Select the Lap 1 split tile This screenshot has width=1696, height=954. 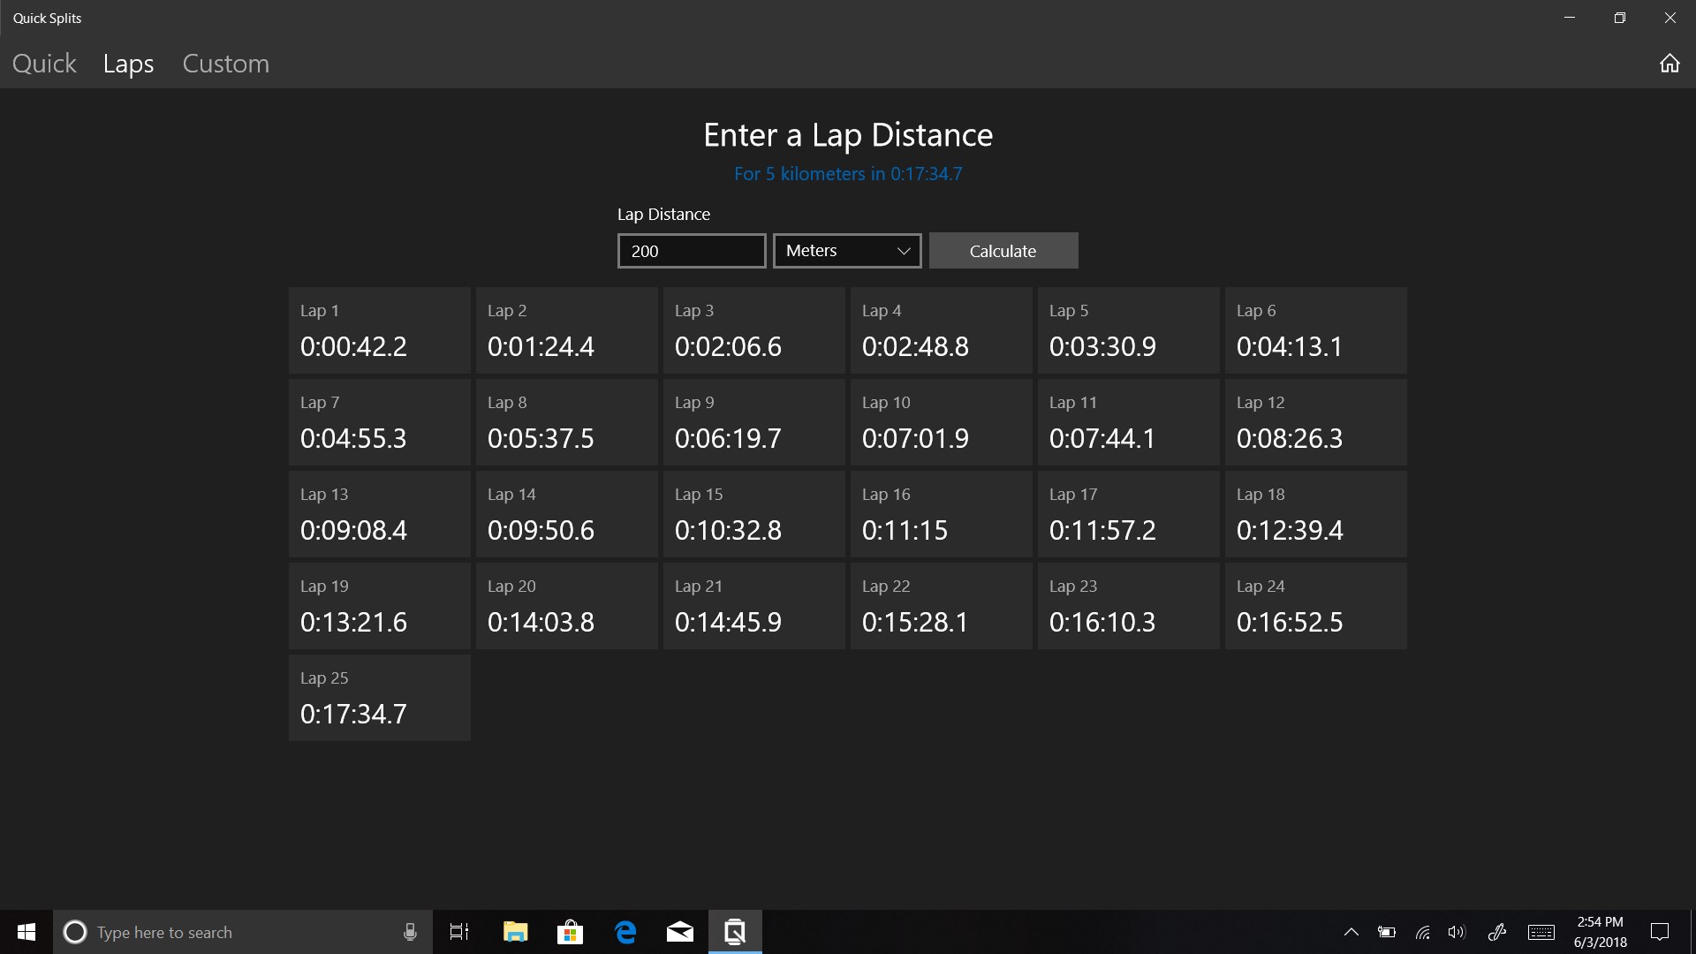(x=379, y=330)
